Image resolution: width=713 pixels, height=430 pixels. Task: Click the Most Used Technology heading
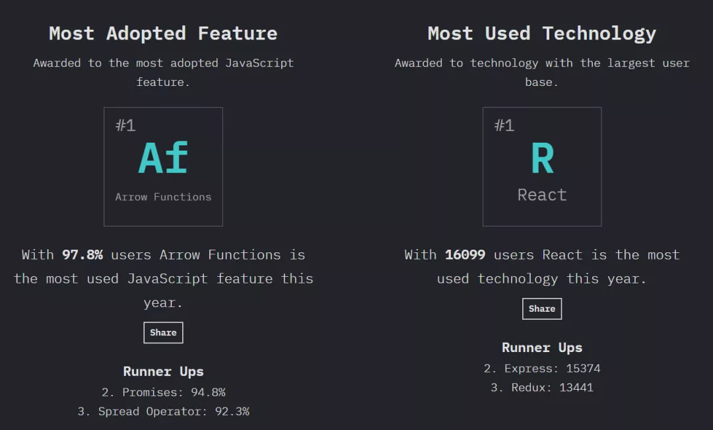[542, 34]
